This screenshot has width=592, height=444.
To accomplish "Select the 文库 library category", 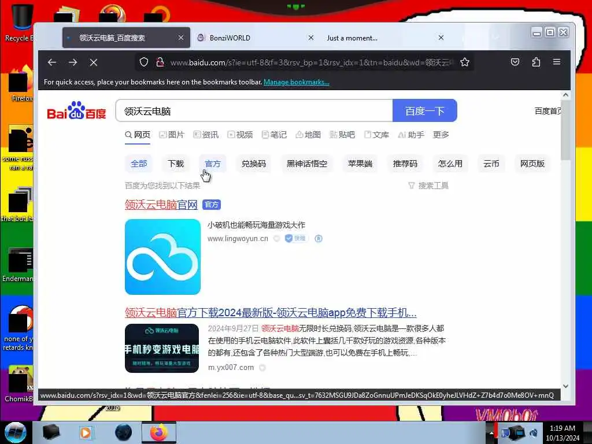I will (x=376, y=135).
